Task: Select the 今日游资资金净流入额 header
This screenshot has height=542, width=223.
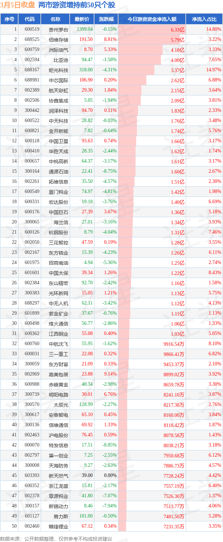Action: (x=152, y=19)
